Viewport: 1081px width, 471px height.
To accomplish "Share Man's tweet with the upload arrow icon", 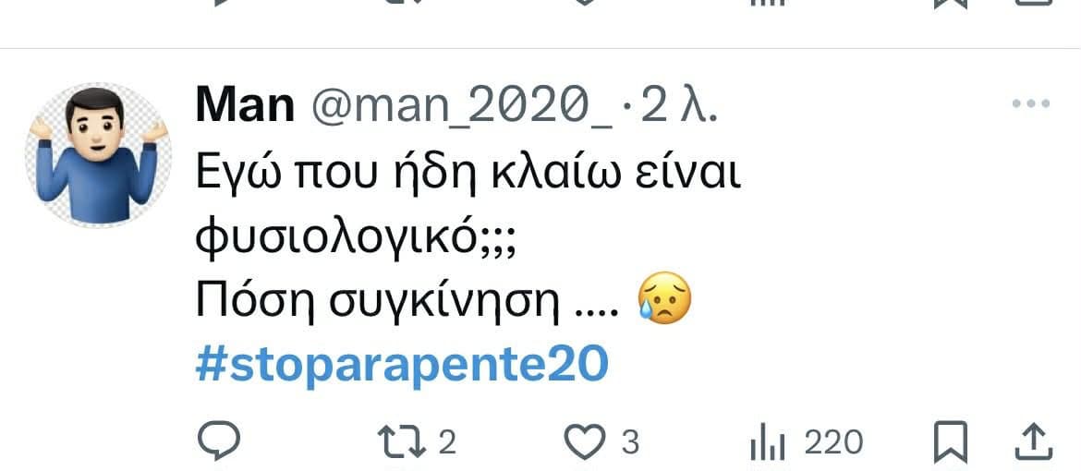I will [x=1034, y=441].
